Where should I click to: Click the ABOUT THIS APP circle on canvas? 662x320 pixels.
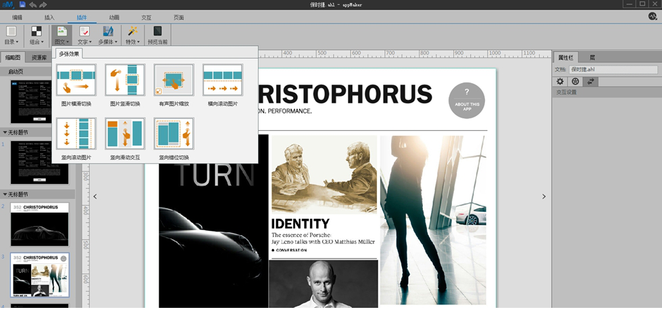tap(467, 101)
